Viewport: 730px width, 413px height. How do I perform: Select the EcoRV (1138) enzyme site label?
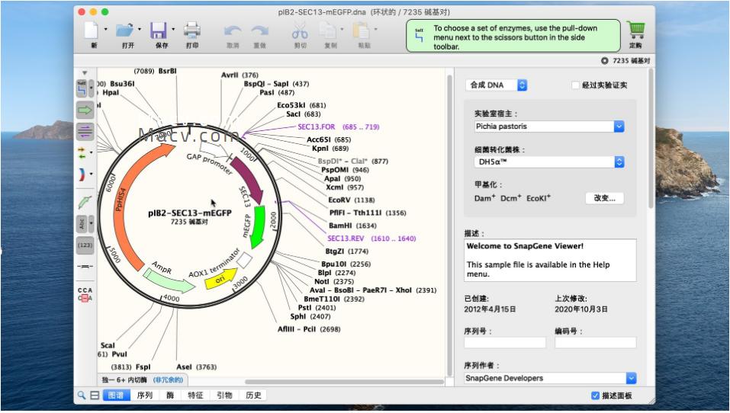pyautogui.click(x=352, y=200)
